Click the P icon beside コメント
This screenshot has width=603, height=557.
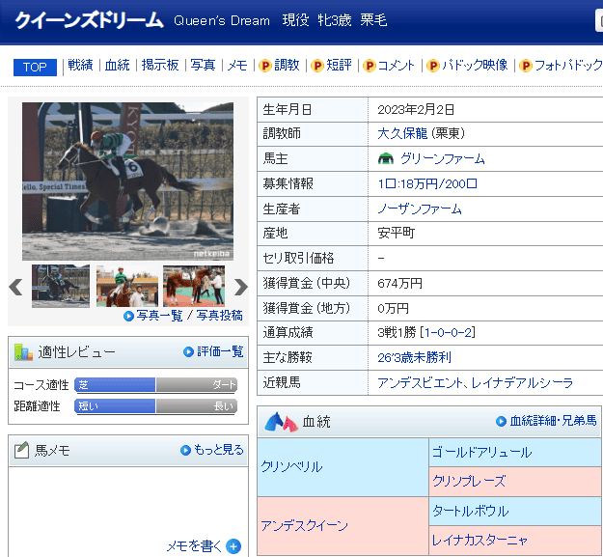(x=370, y=66)
